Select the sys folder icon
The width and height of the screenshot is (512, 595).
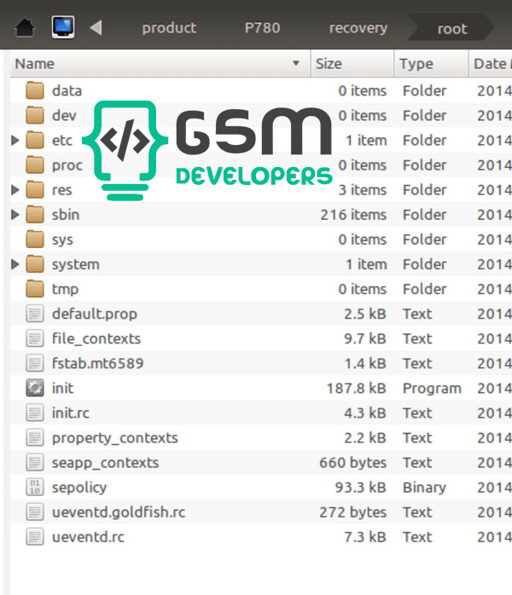pos(35,239)
